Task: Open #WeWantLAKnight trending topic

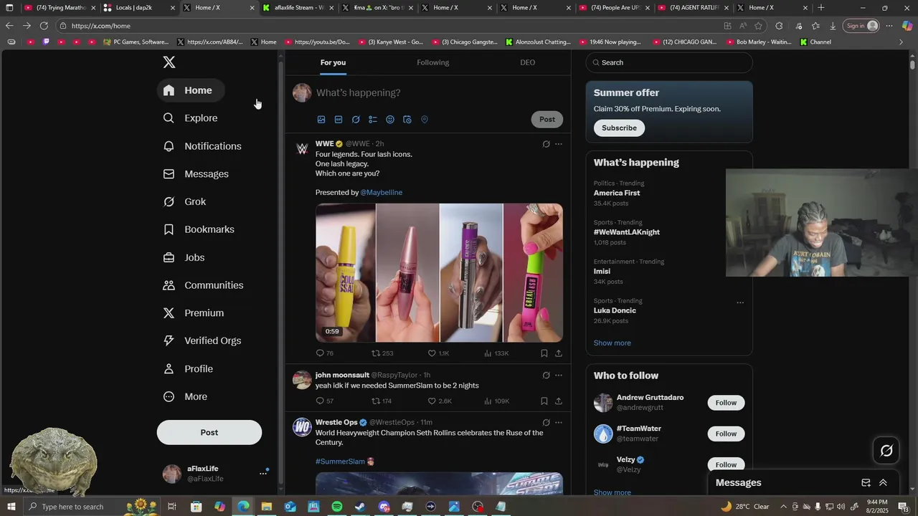Action: tap(627, 232)
